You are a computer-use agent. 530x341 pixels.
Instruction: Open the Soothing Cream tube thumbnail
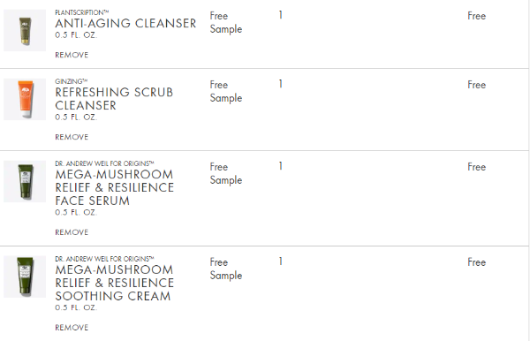coord(25,277)
